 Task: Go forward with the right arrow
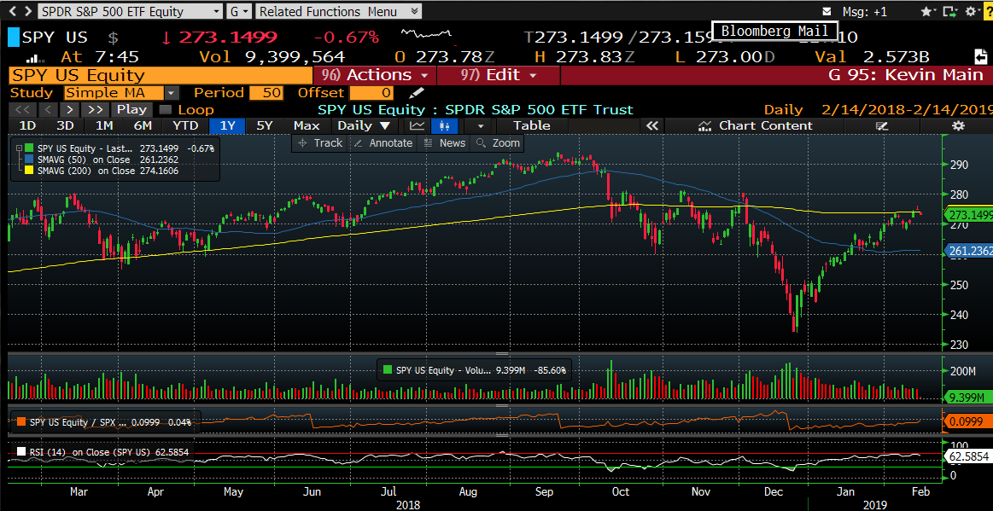click(x=27, y=11)
